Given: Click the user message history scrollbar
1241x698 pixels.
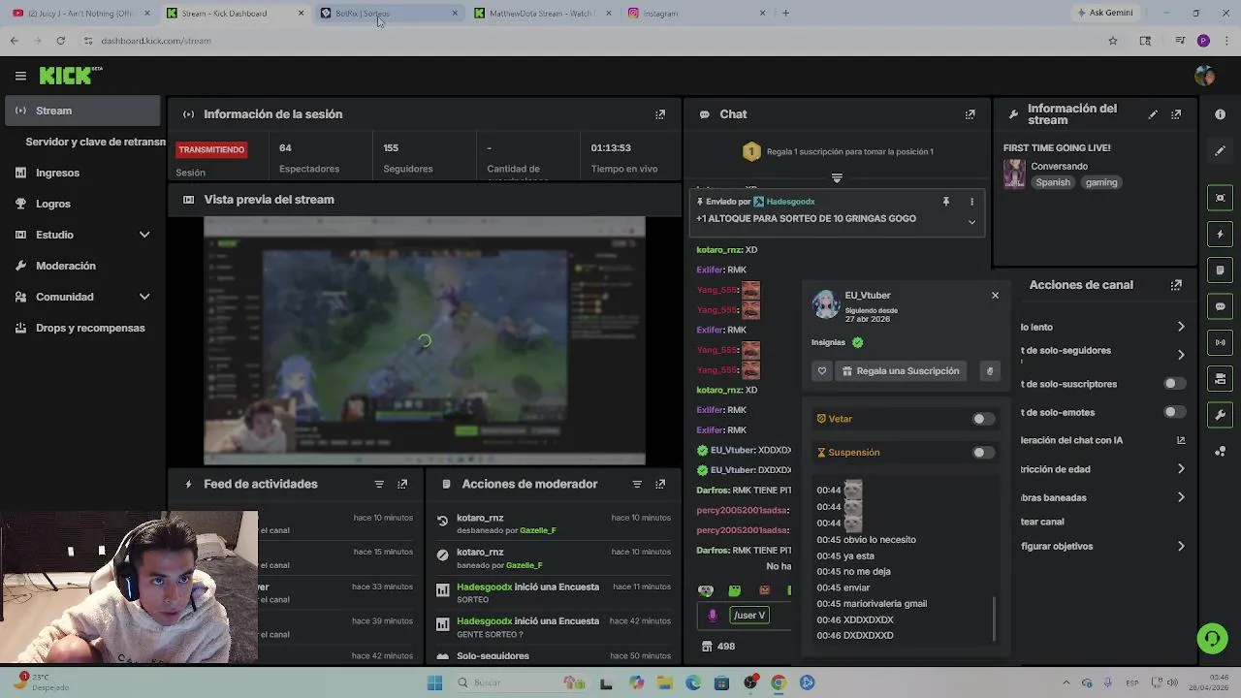Looking at the screenshot, I should tap(995, 619).
